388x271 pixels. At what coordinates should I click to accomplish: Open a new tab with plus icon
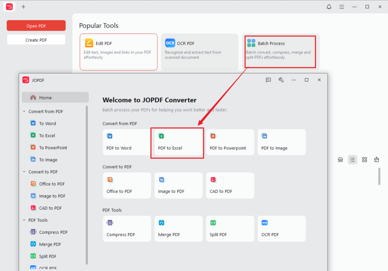click(x=23, y=7)
